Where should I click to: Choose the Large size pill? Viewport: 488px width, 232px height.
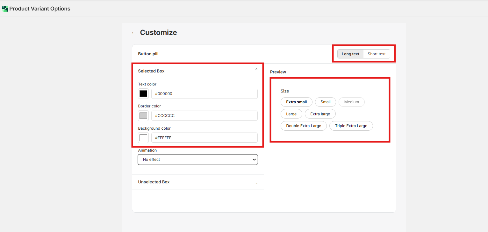291,114
